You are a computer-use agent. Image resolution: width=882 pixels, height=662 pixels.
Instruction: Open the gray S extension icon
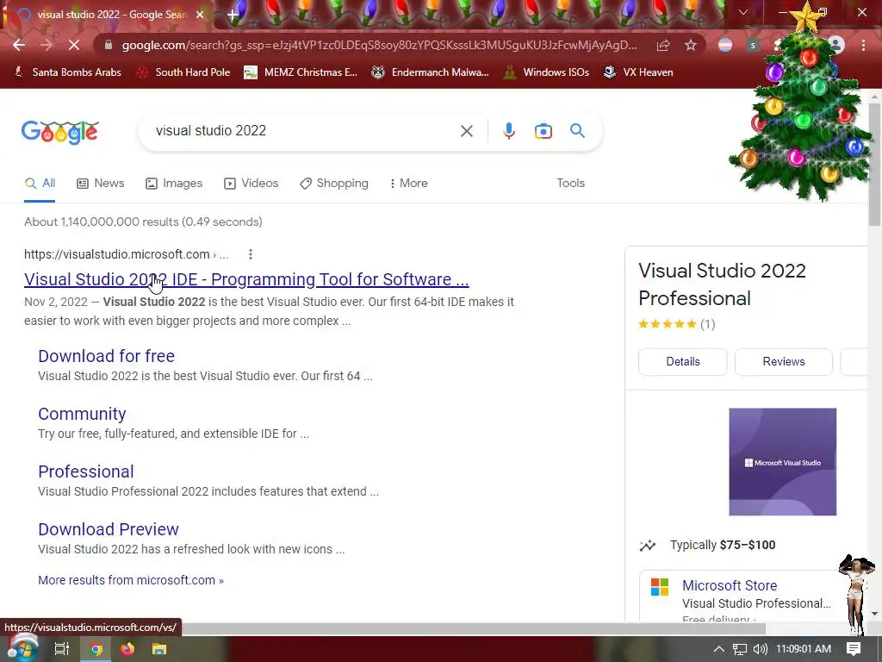coord(753,45)
